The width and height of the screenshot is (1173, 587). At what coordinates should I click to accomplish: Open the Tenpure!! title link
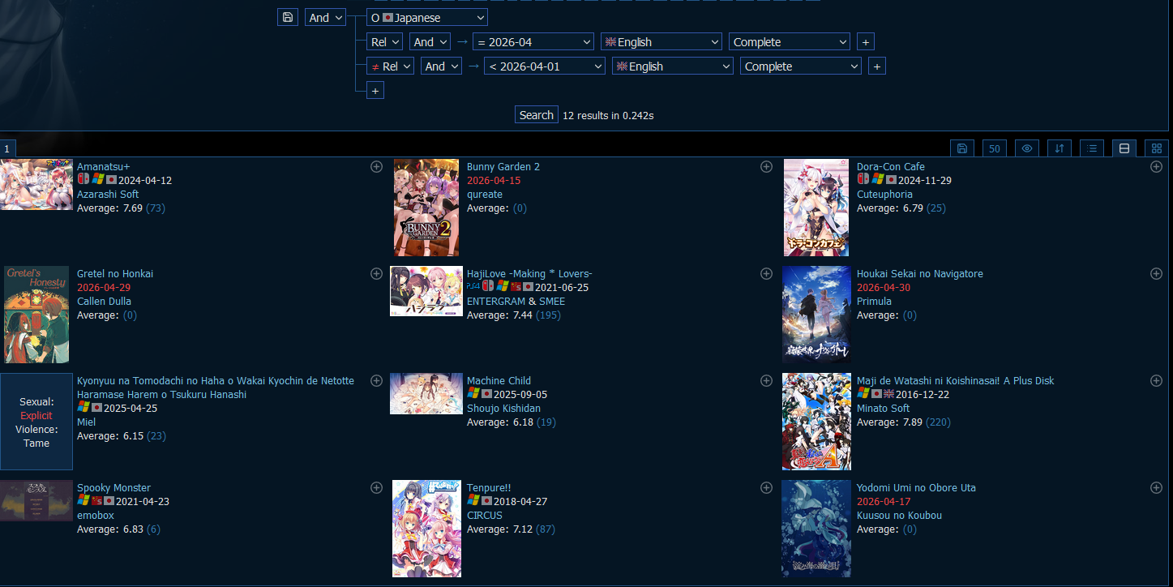[489, 487]
